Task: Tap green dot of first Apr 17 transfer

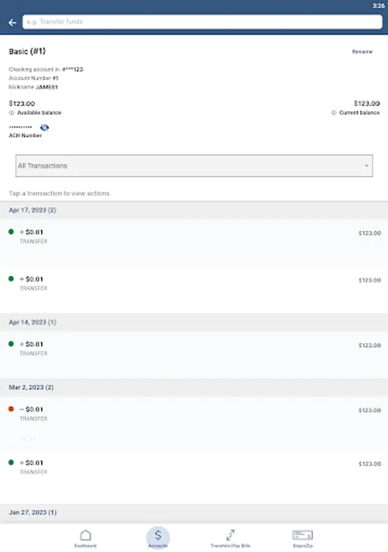Action: [x=11, y=232]
